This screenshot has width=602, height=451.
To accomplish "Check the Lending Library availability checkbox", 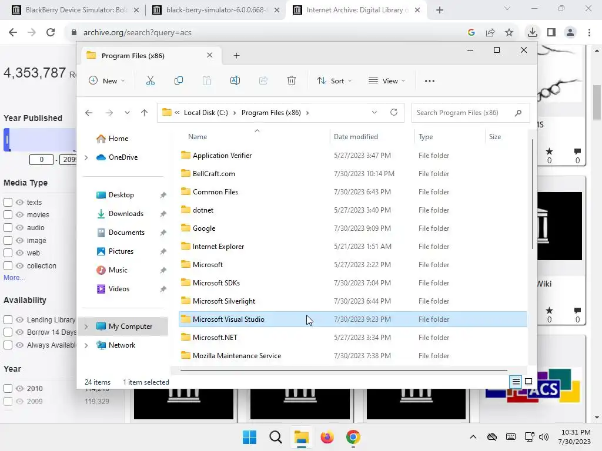I will [x=8, y=319].
